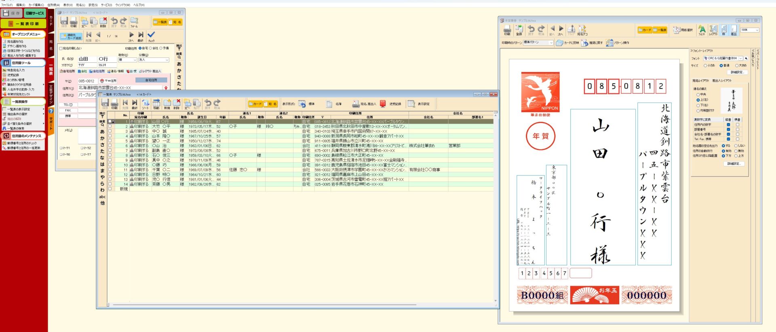Jump to last card with 最終 arrow
The height and width of the screenshot is (332, 776).
[140, 36]
